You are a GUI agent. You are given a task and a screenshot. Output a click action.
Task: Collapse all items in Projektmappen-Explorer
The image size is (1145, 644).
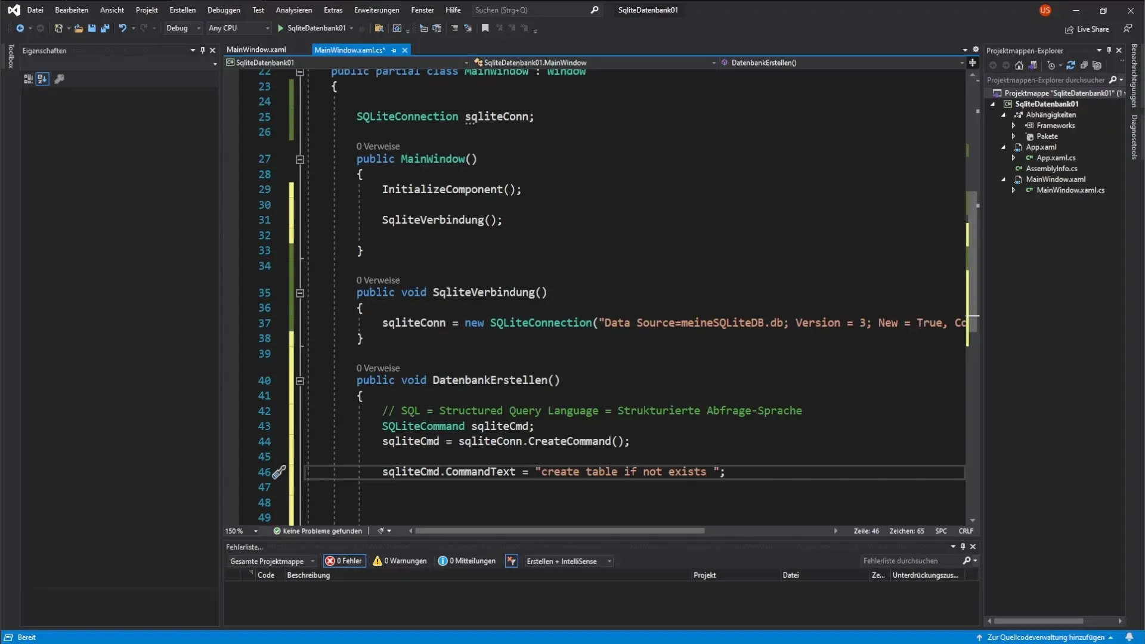1084,66
